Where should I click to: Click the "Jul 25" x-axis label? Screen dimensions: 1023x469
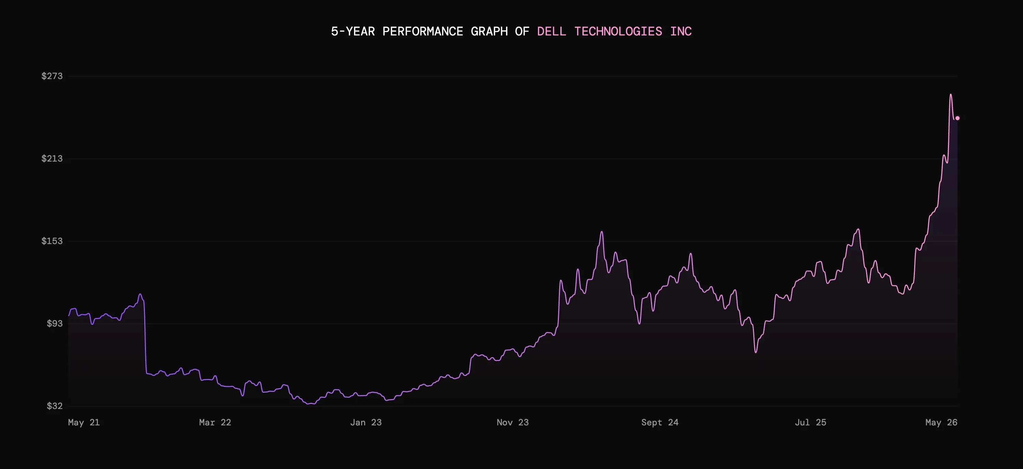click(811, 422)
